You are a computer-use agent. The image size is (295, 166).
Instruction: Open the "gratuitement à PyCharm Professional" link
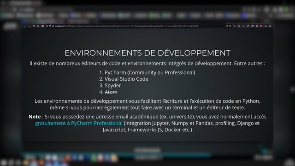[x=79, y=123]
